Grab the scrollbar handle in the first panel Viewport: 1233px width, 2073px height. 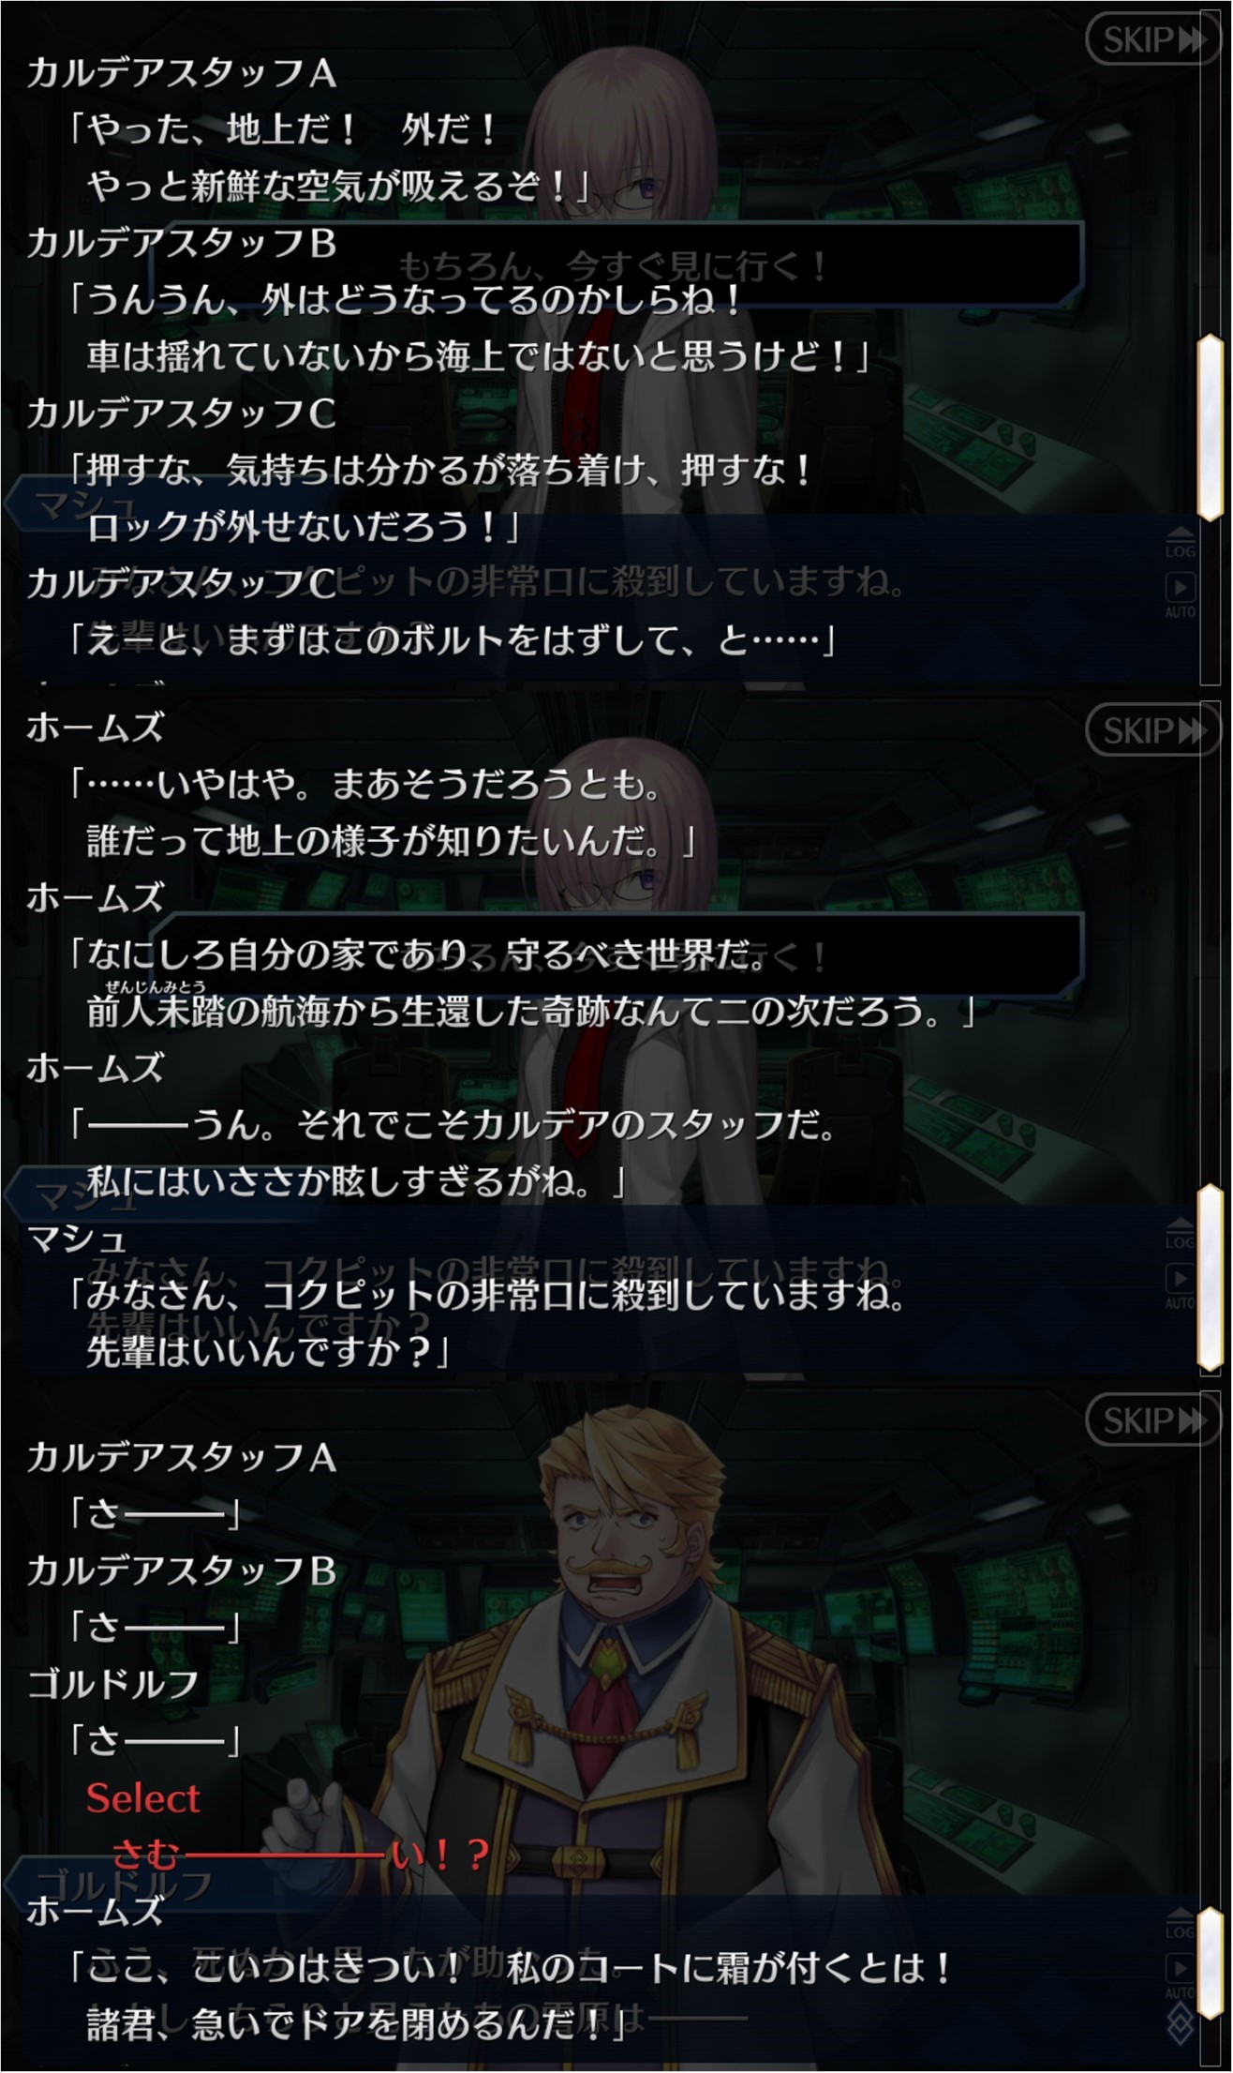[x=1211, y=427]
